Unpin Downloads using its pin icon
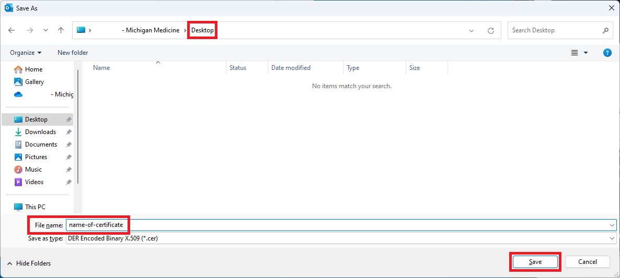Image resolution: width=620 pixels, height=278 pixels. tap(68, 132)
